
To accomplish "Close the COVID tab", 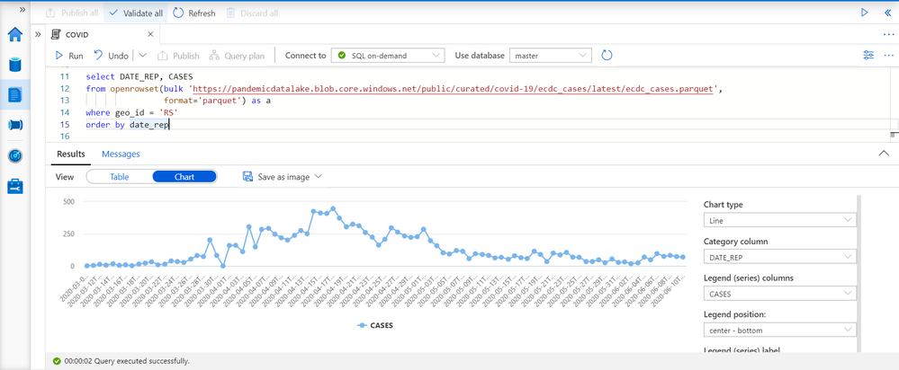I will click(150, 34).
